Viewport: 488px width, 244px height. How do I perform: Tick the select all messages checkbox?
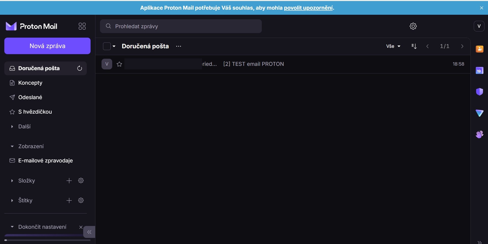[x=107, y=46]
